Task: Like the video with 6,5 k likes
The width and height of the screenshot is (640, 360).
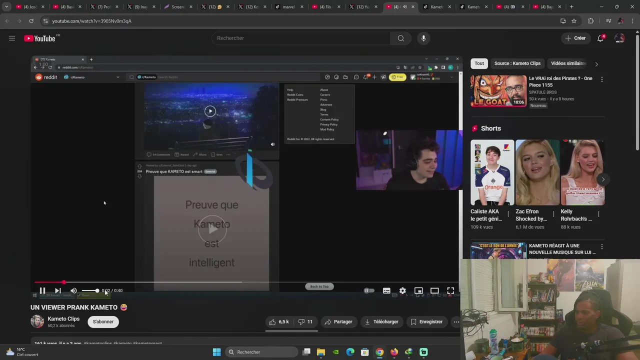Action: coord(279,322)
